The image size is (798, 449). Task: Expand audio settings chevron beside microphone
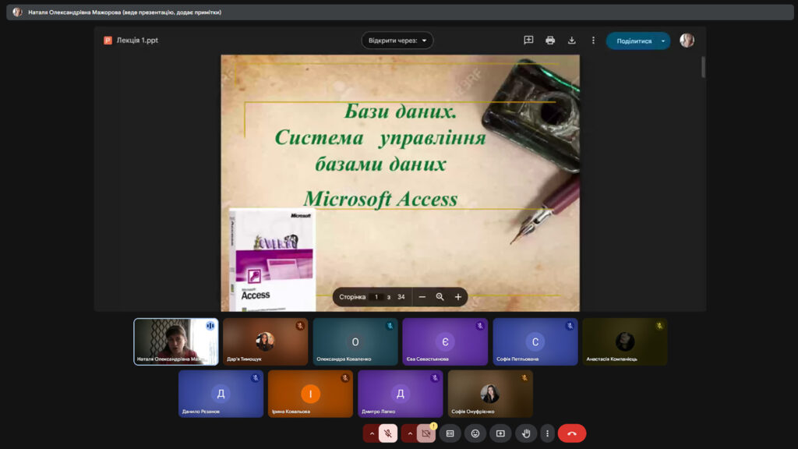coord(372,433)
